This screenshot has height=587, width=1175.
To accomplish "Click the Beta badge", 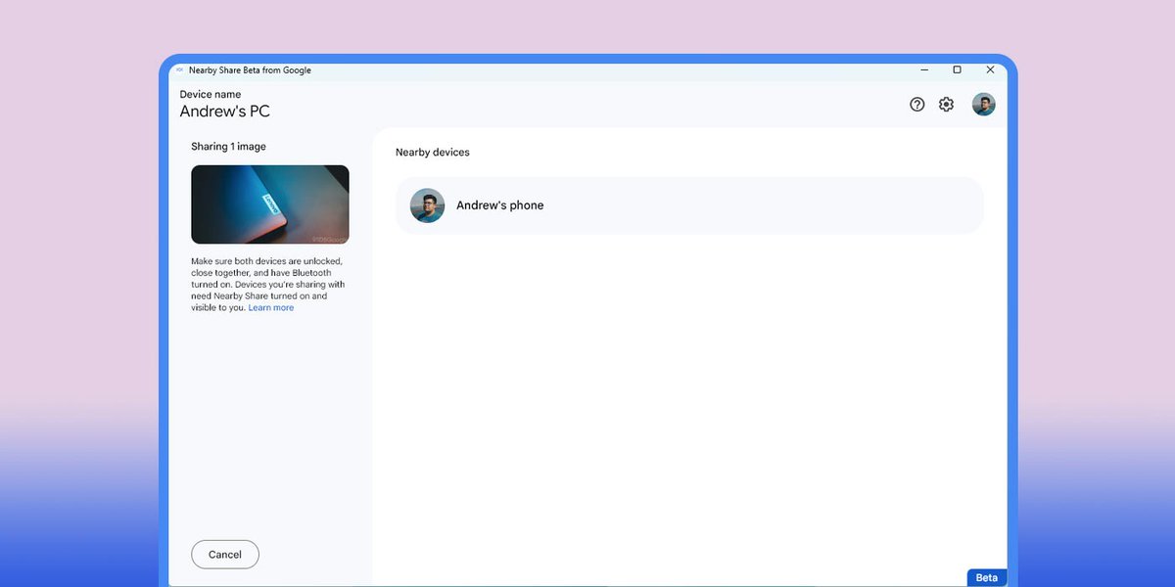I will pyautogui.click(x=987, y=577).
